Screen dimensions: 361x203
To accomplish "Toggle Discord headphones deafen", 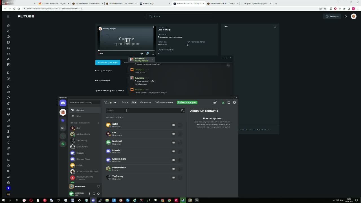I will [94, 194].
